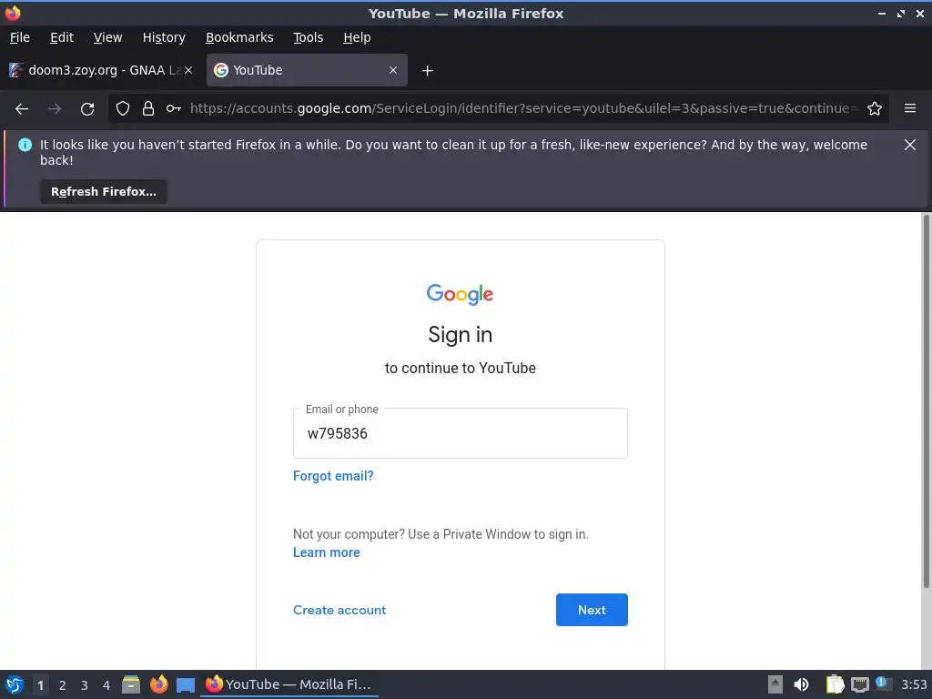The height and width of the screenshot is (699, 932).
Task: Click the page vertical scrollbar
Action: (x=926, y=401)
